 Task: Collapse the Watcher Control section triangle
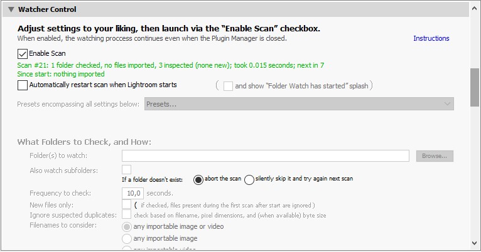click(x=10, y=9)
